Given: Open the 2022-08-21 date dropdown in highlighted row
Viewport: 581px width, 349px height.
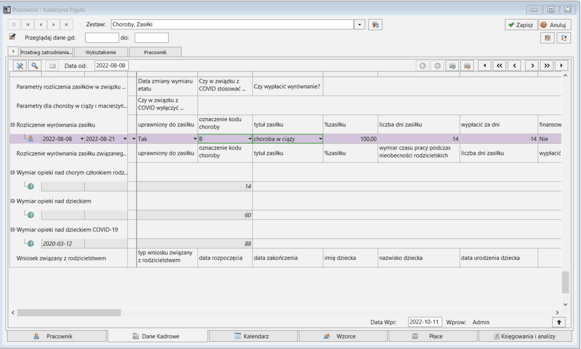Looking at the screenshot, I should tap(125, 139).
